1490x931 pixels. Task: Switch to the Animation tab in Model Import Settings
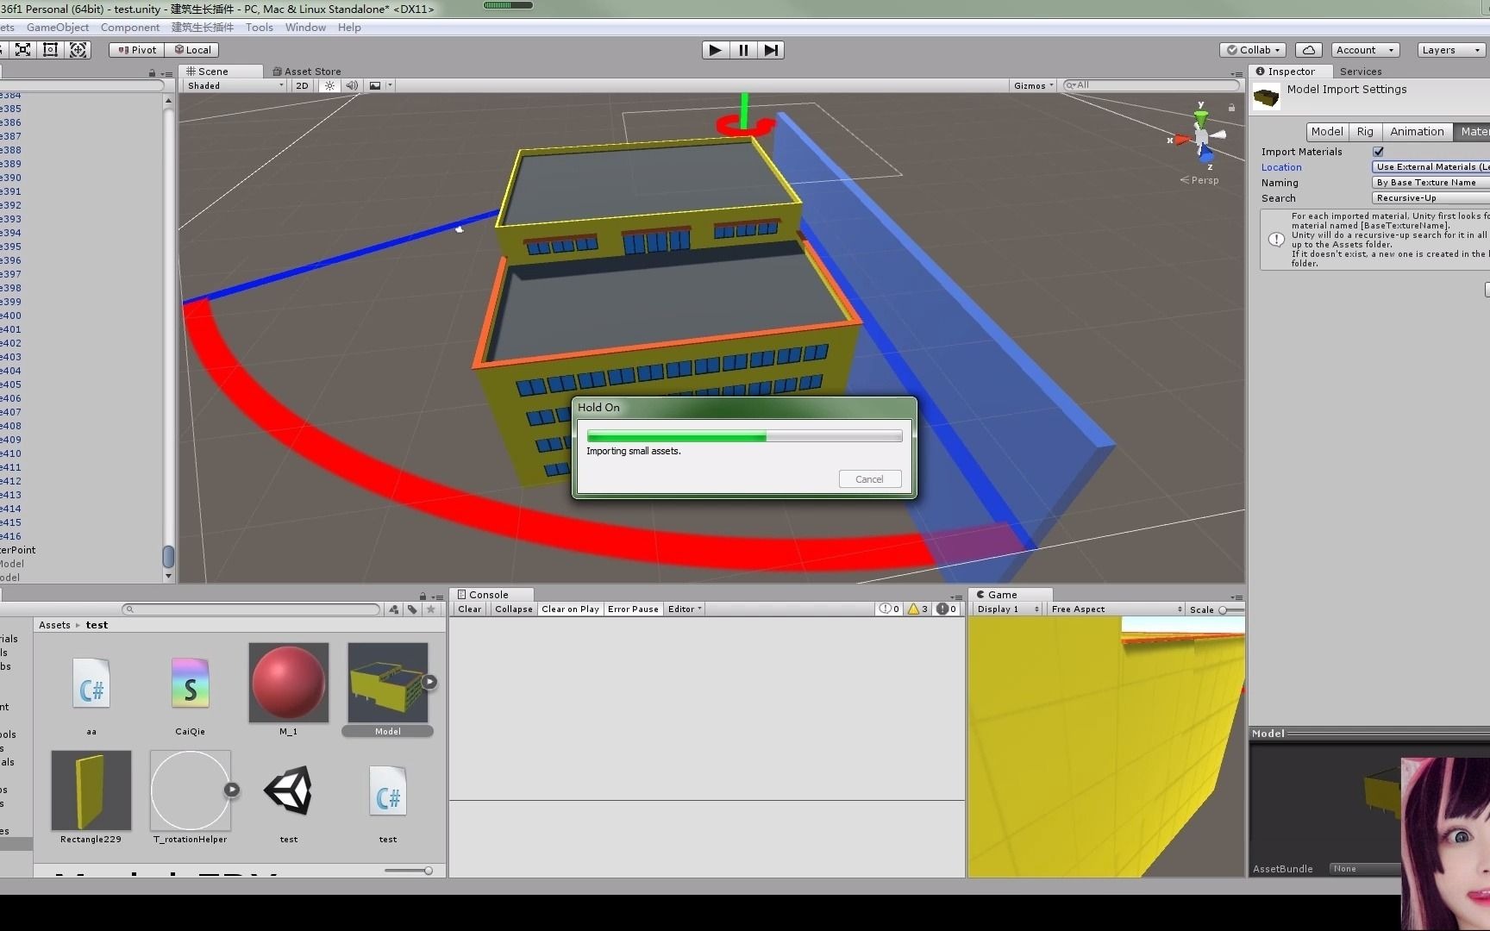tap(1417, 131)
